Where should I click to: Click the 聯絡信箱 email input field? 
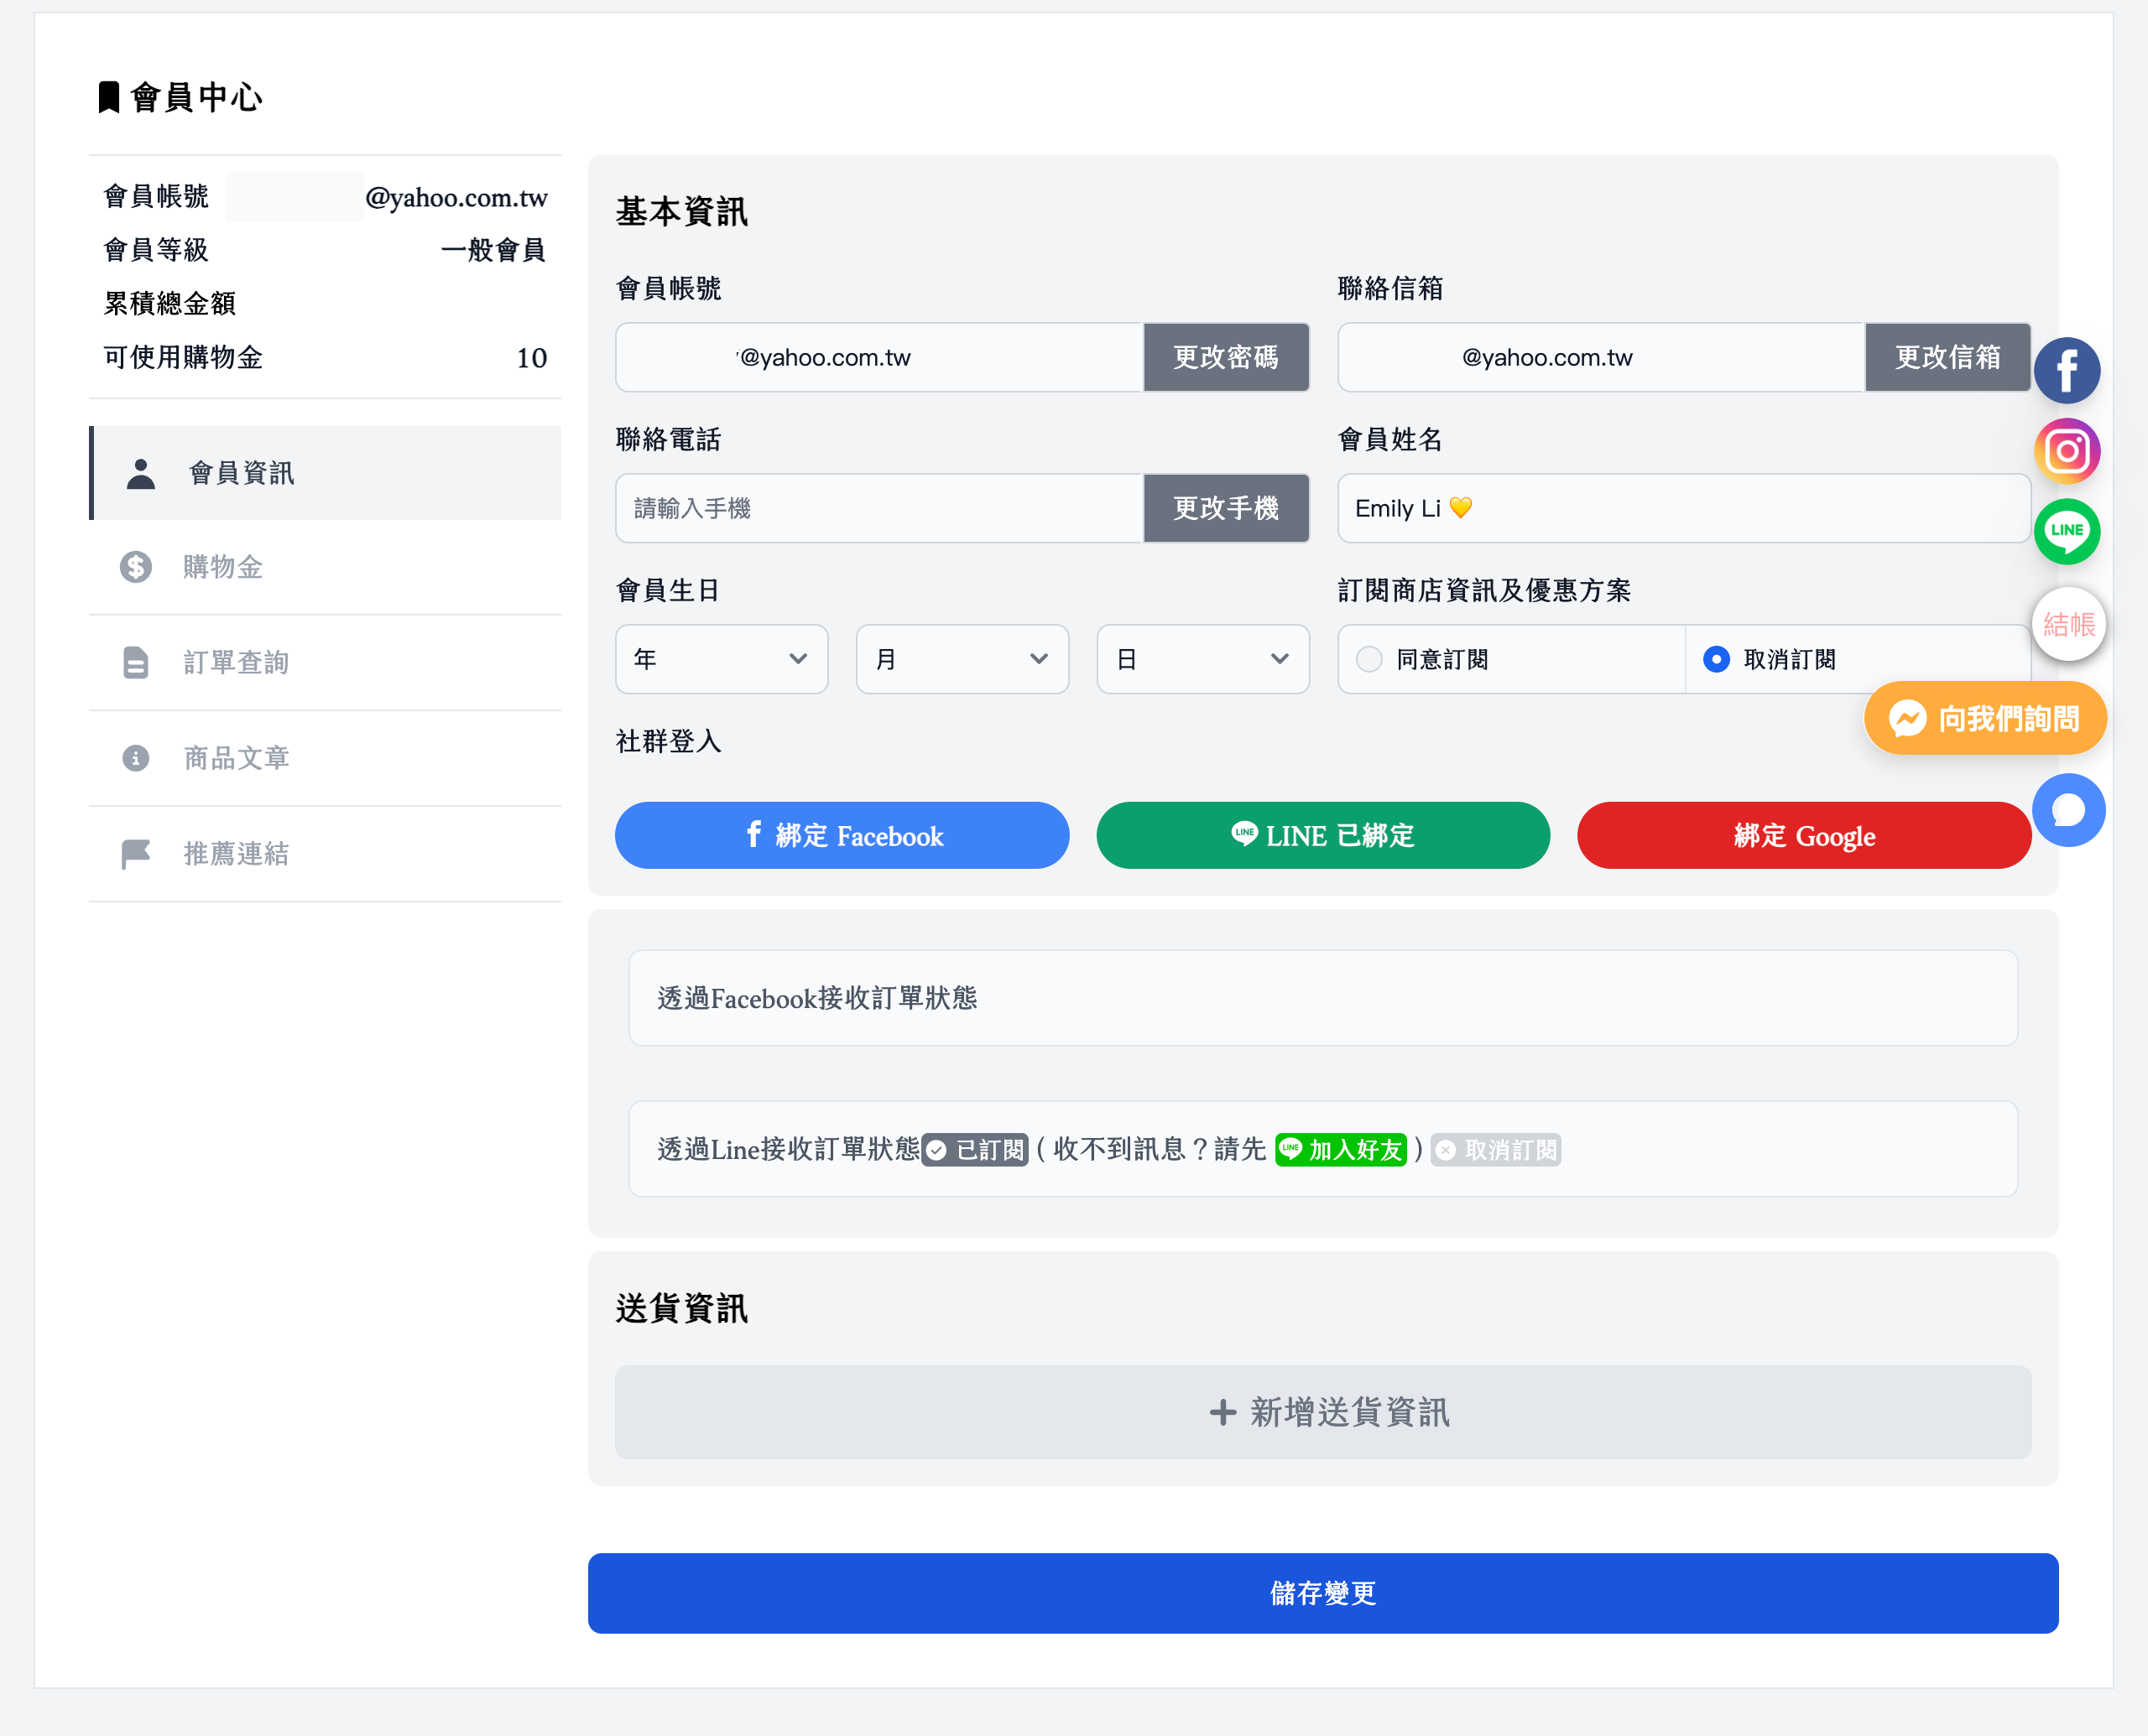click(x=1602, y=357)
